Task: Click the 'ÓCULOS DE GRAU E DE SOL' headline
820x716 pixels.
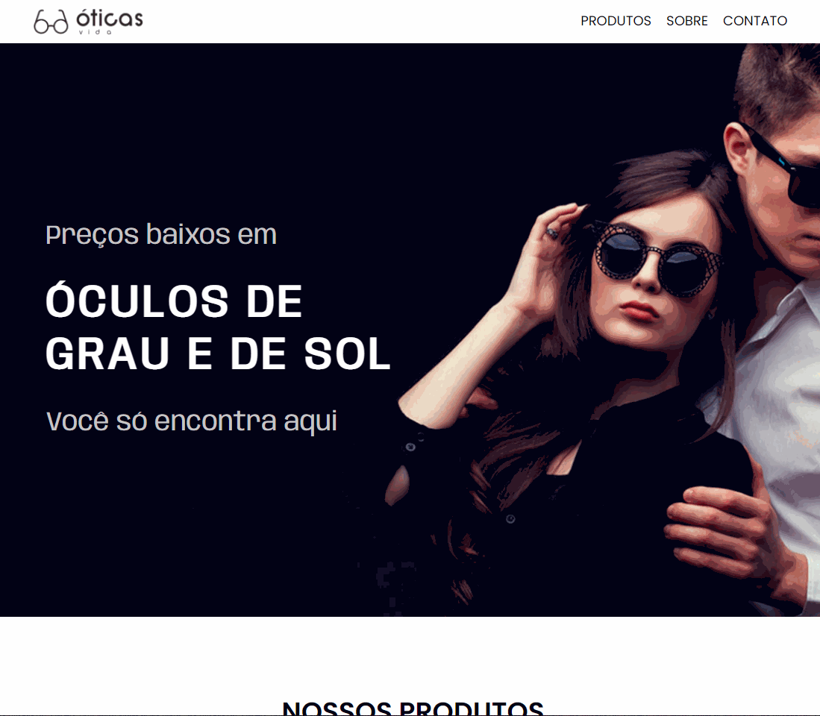Action: tap(218, 327)
